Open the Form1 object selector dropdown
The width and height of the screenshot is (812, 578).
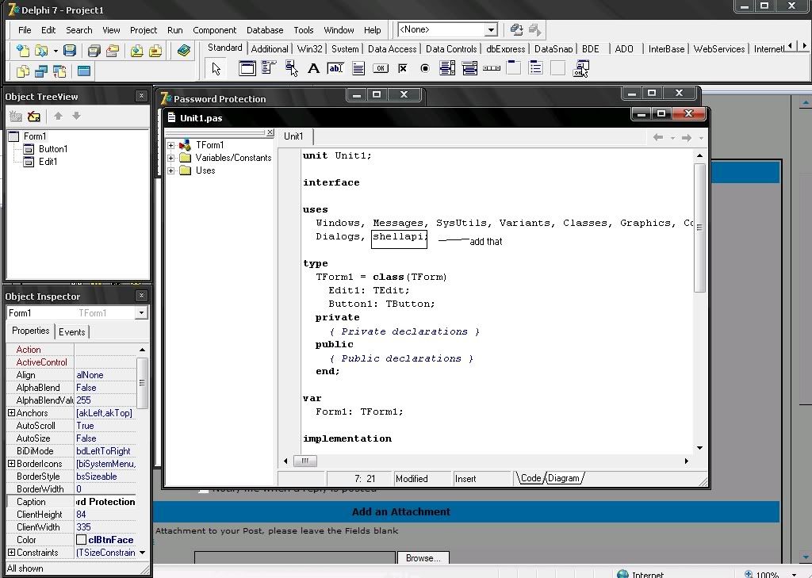coord(141,313)
